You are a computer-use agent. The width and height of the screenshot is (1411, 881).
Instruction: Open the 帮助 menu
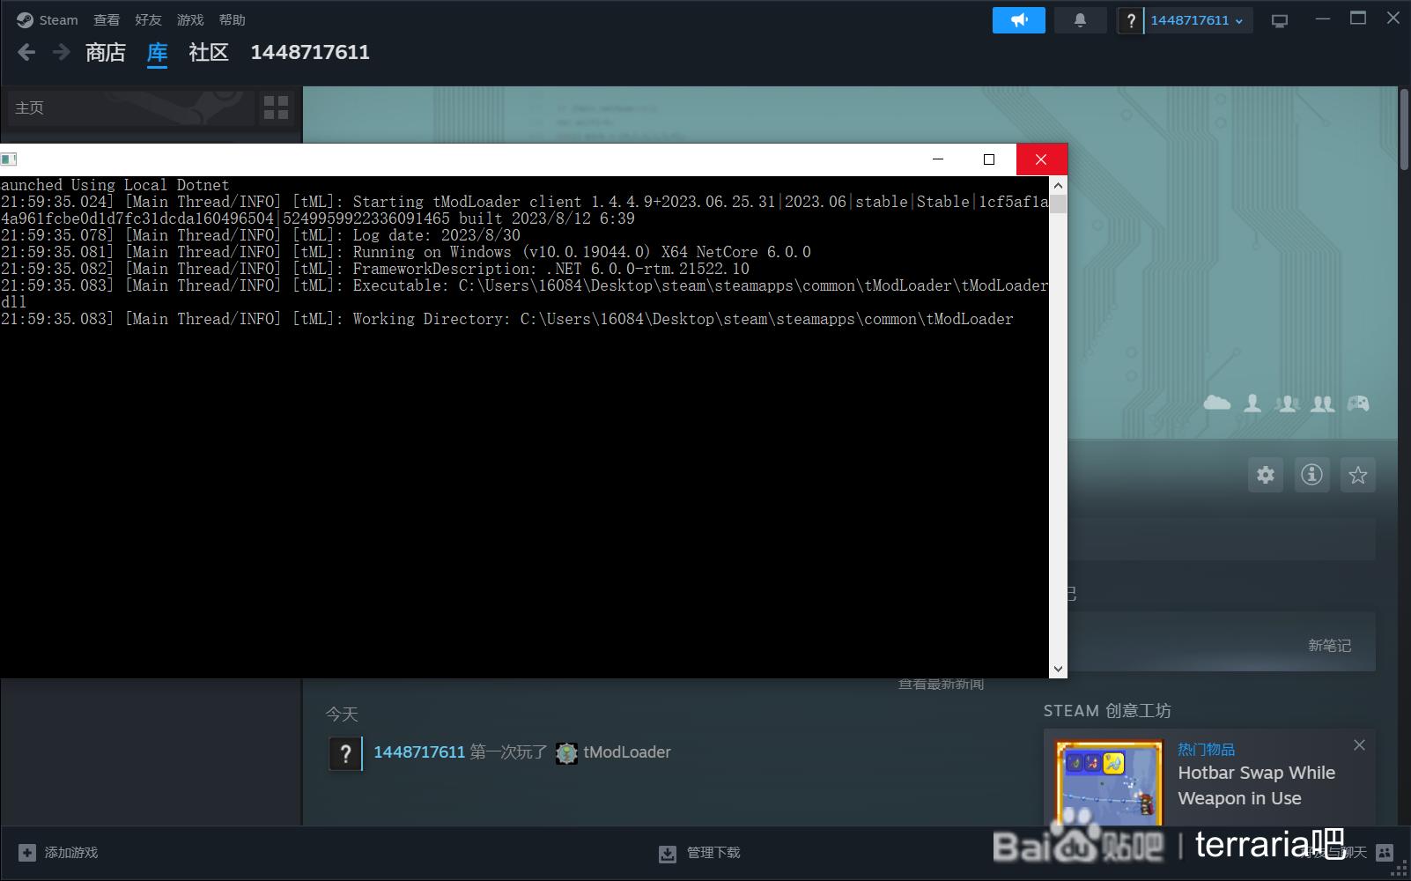(233, 19)
